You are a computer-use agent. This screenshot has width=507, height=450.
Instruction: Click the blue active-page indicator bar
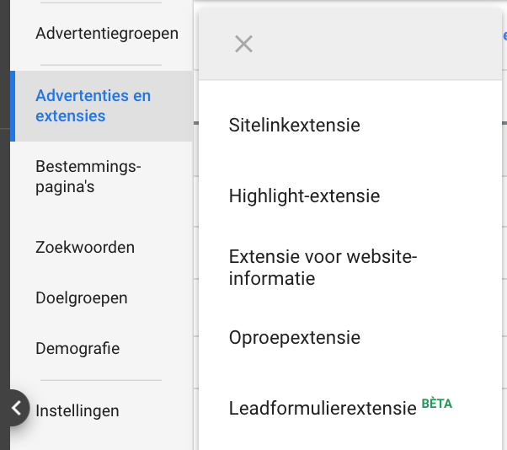click(13, 106)
